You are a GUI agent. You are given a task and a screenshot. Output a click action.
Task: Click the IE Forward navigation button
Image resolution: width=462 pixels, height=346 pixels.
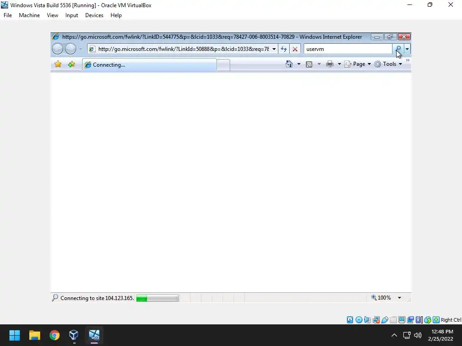point(70,49)
